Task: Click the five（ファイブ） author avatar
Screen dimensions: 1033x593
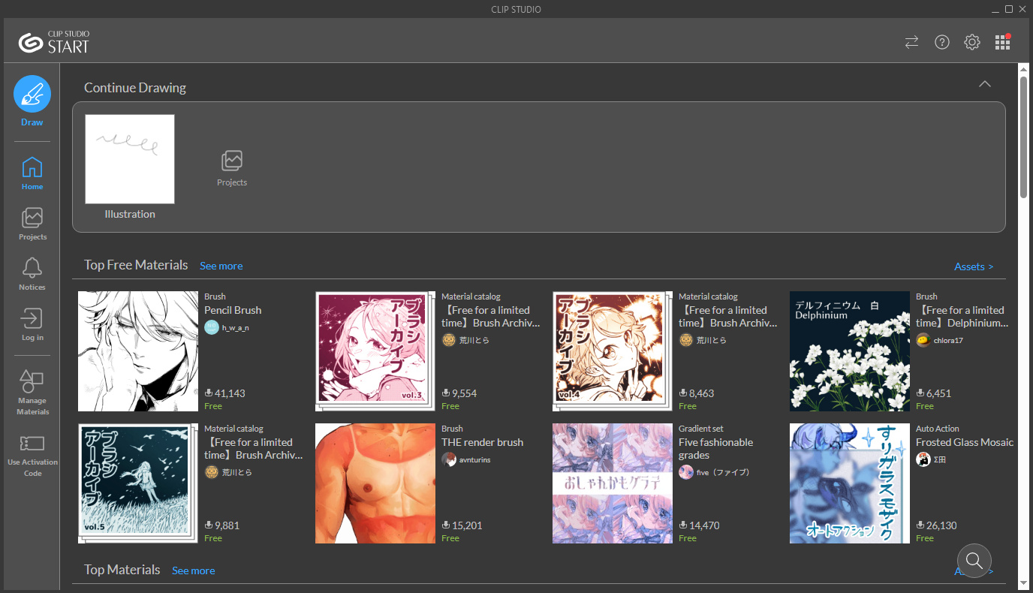Action: click(686, 472)
